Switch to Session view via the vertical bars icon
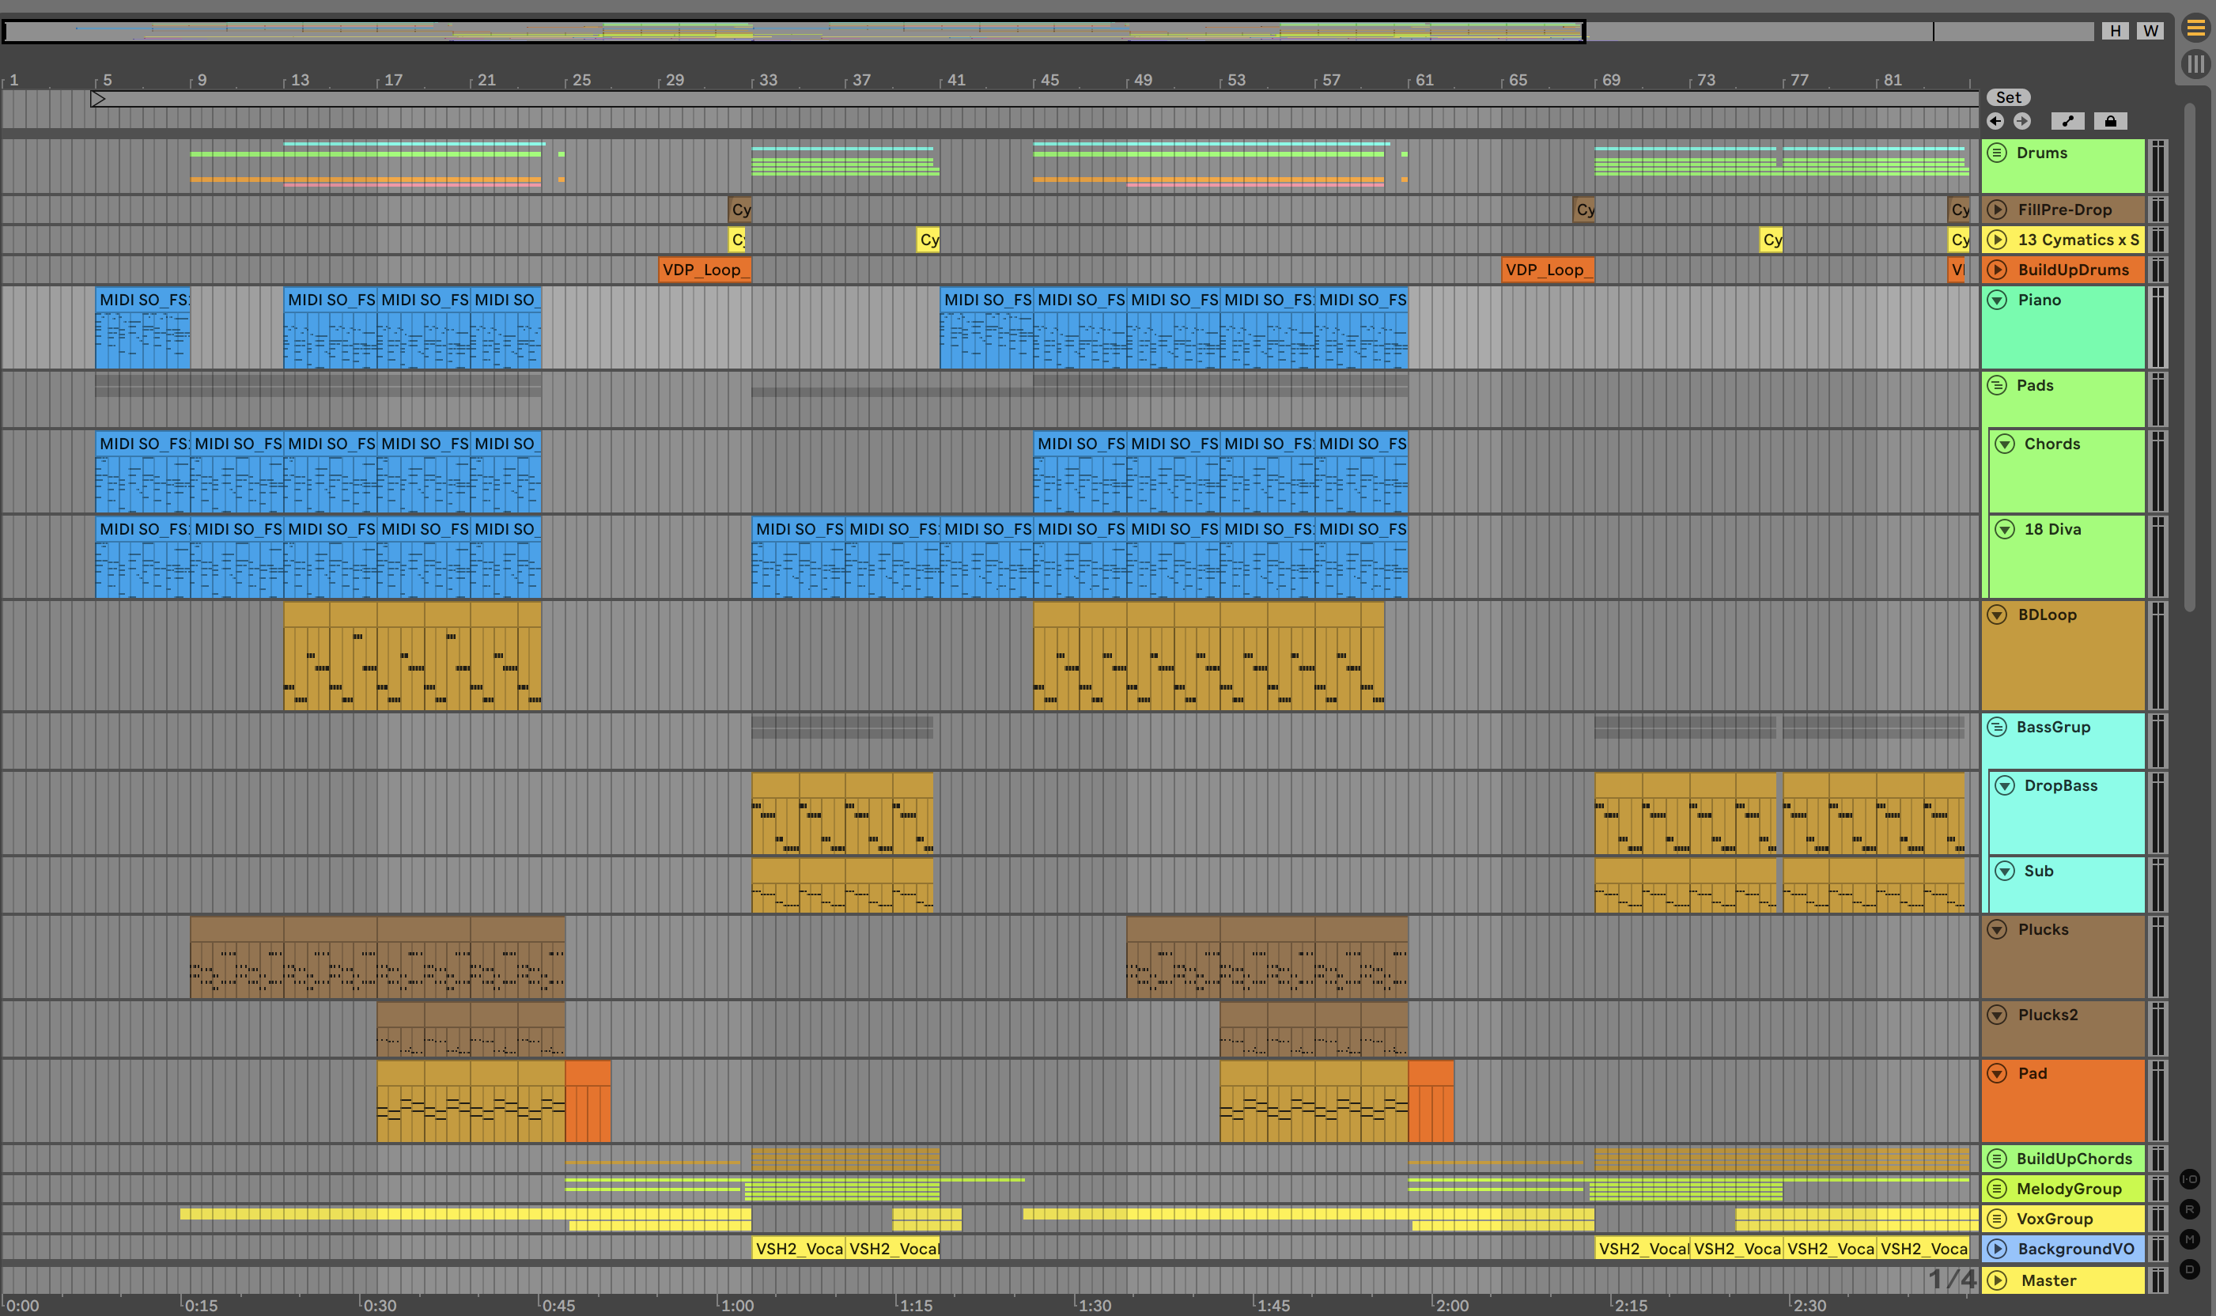The height and width of the screenshot is (1316, 2216). coord(2195,64)
